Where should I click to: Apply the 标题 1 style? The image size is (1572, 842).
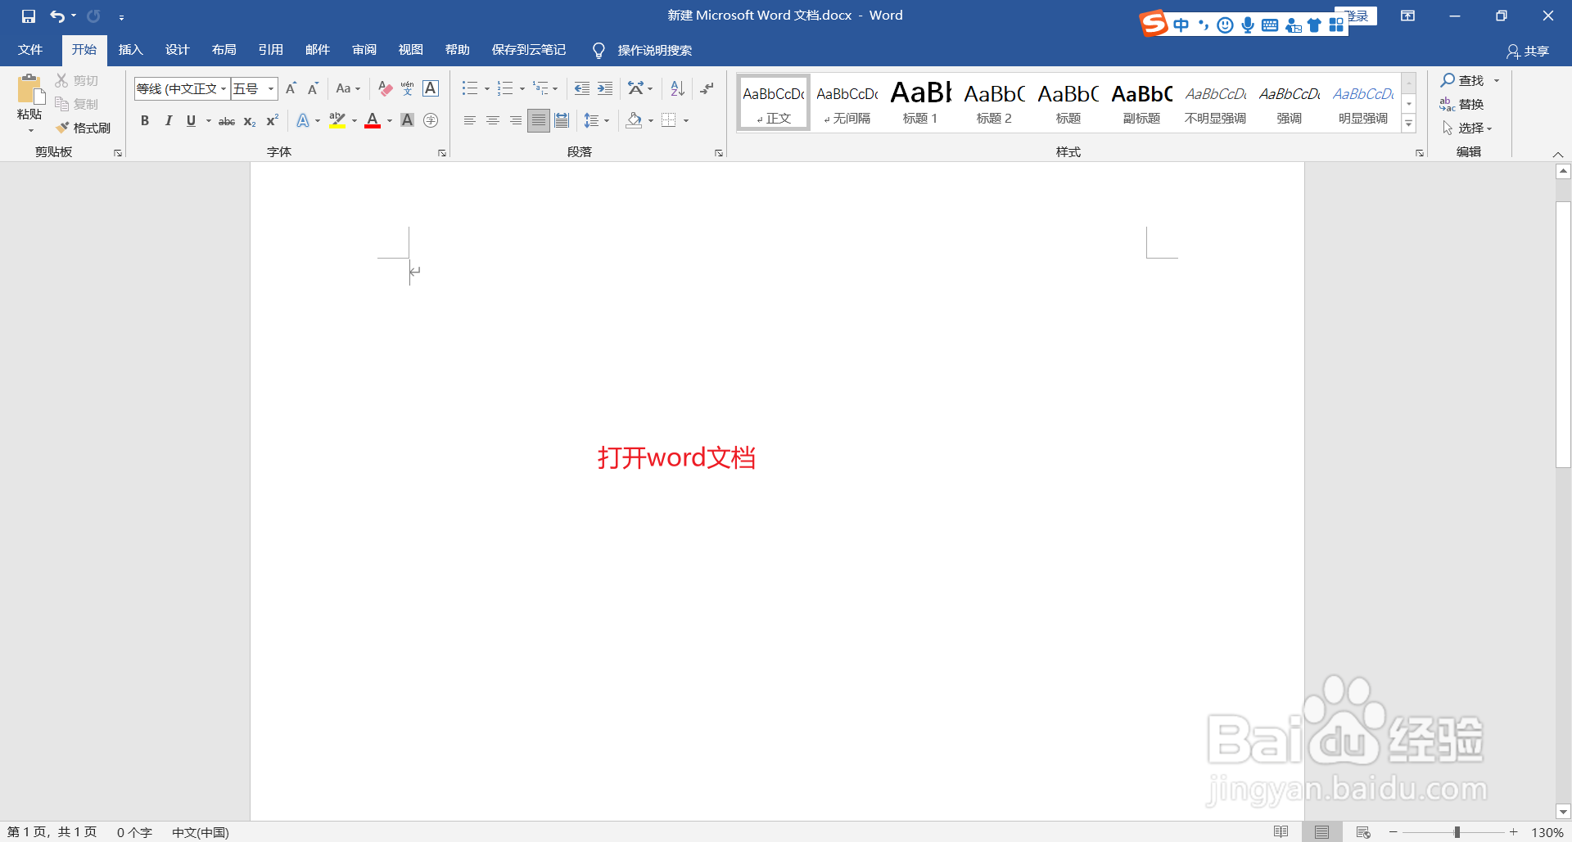(x=920, y=102)
